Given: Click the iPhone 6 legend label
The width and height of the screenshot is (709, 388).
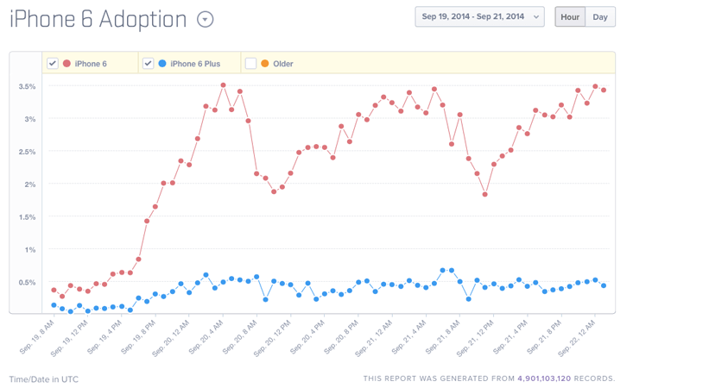Looking at the screenshot, I should tap(91, 64).
